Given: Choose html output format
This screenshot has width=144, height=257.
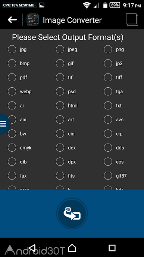Looking at the screenshot, I should (67, 106).
